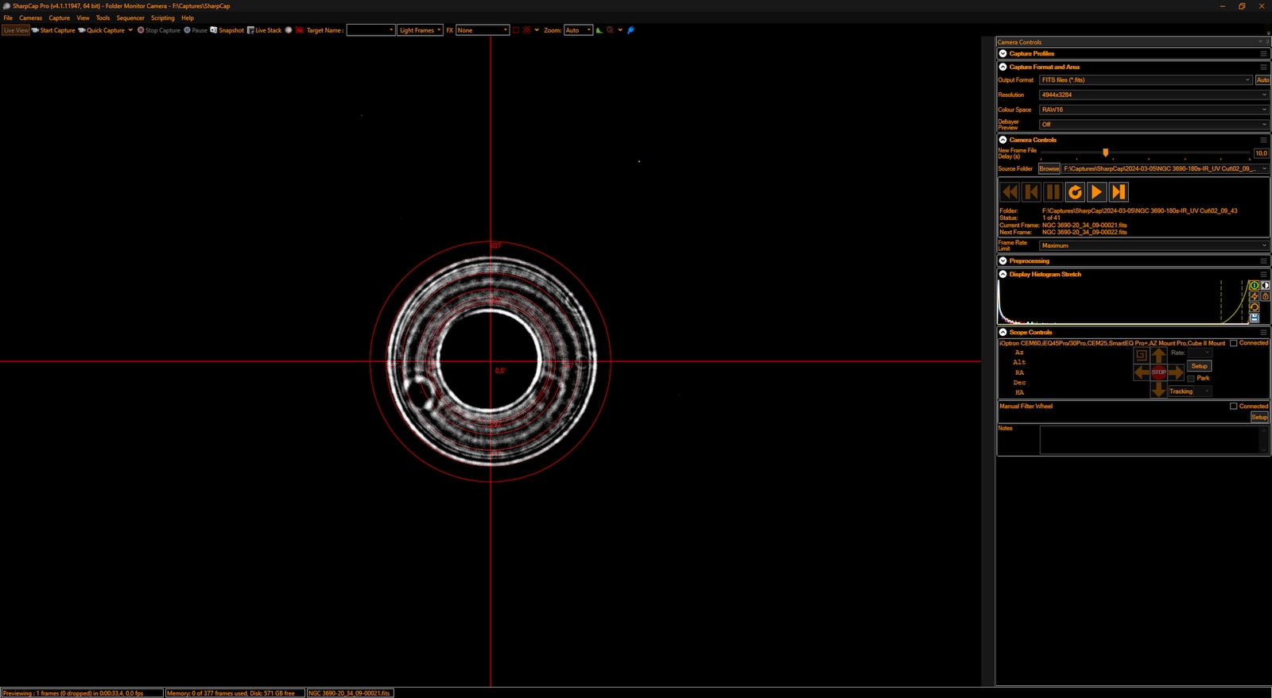Image resolution: width=1272 pixels, height=698 pixels.
Task: Hit the red STOP mount button
Action: [1159, 372]
